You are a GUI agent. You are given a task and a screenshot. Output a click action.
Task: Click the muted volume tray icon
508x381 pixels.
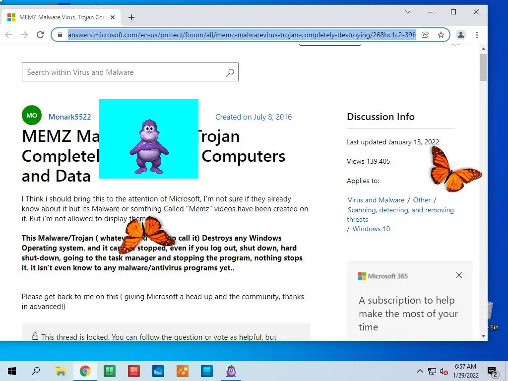[444, 371]
